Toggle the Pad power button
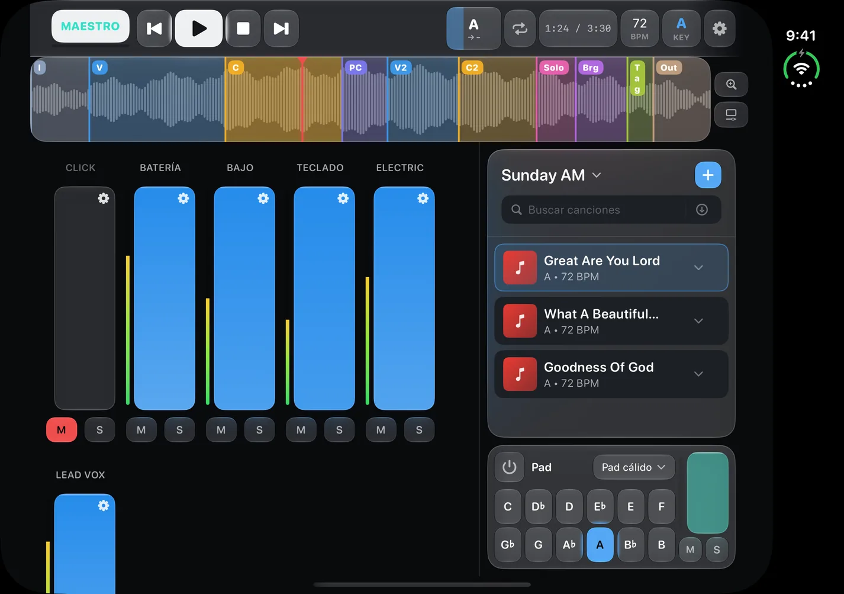Image resolution: width=844 pixels, height=594 pixels. click(510, 467)
